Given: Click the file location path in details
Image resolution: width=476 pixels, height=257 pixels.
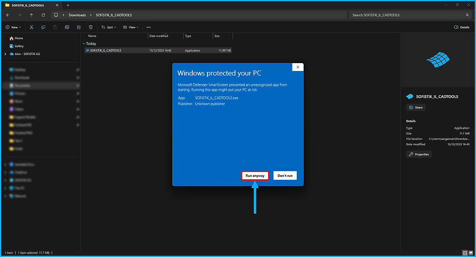Looking at the screenshot, I should [449, 139].
